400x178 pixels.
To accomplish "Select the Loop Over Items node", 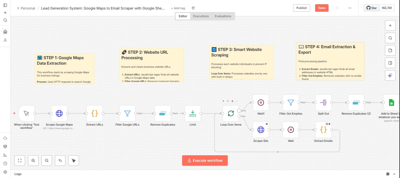I will 231,113.
